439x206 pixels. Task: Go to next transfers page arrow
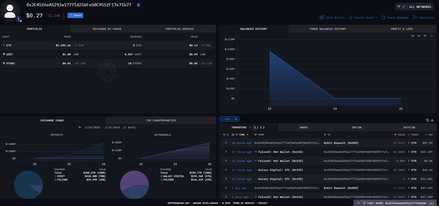click(x=264, y=127)
